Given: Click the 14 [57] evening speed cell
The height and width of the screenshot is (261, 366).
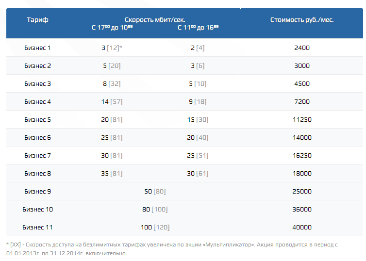Looking at the screenshot, I should [112, 101].
